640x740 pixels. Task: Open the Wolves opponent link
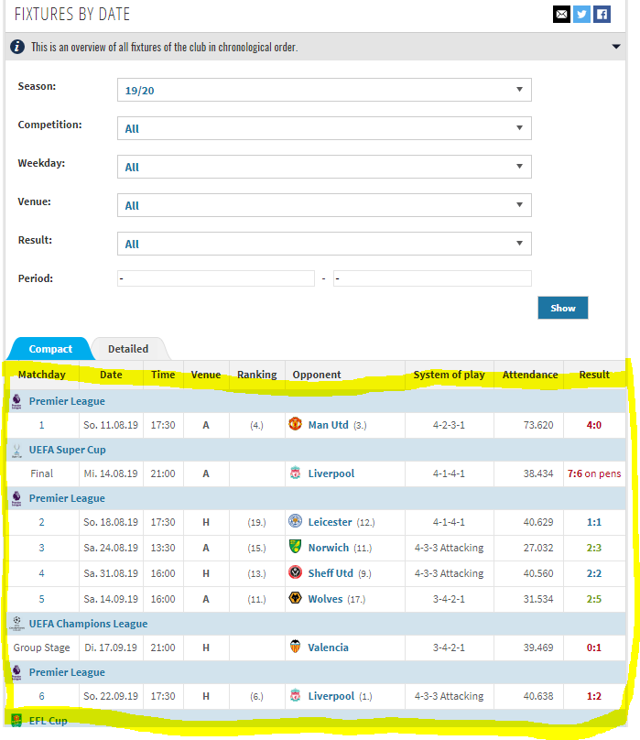pos(325,598)
